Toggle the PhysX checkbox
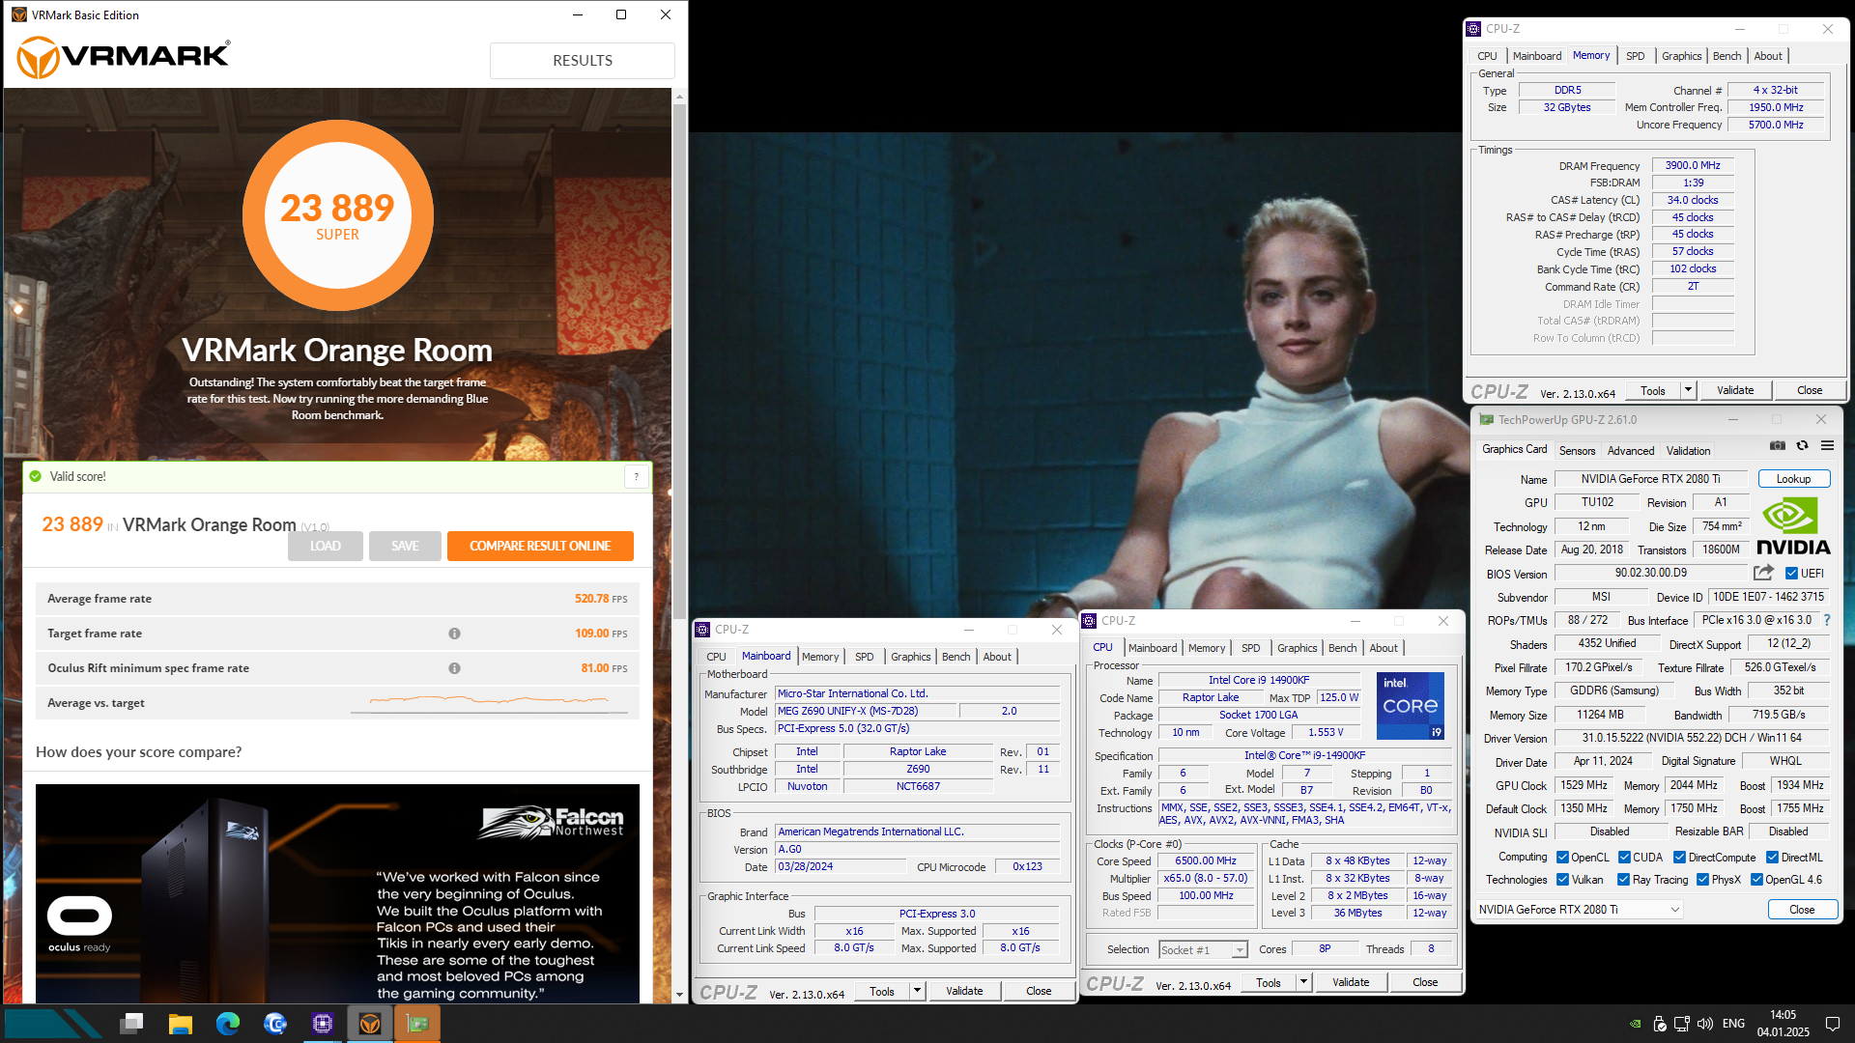1855x1043 pixels. (x=1702, y=880)
